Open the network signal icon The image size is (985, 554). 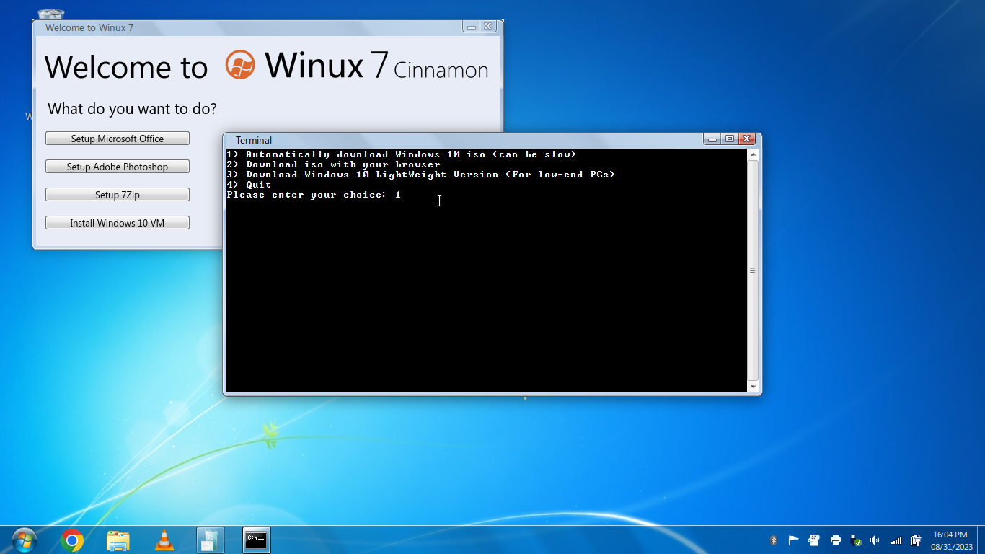pos(896,540)
